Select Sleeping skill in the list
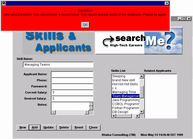This screenshot has width=193, height=139. point(119,76)
